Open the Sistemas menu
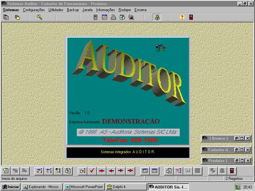Screen dimensions: 255x191 click(x=11, y=10)
